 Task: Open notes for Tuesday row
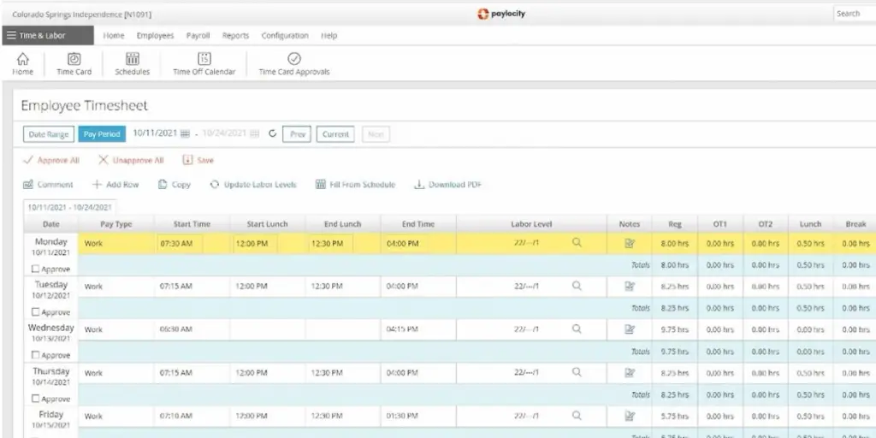coord(630,286)
